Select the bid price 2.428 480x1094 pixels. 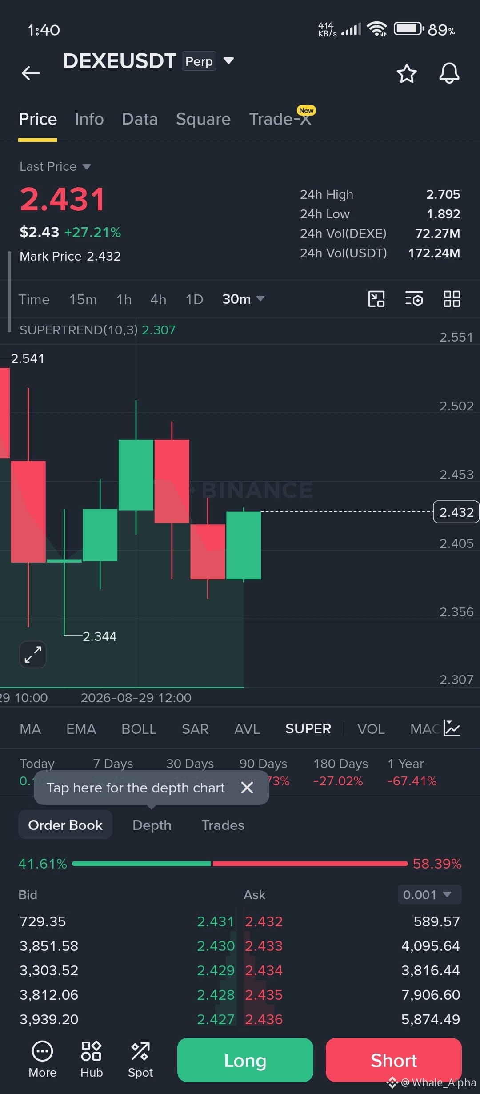[216, 995]
